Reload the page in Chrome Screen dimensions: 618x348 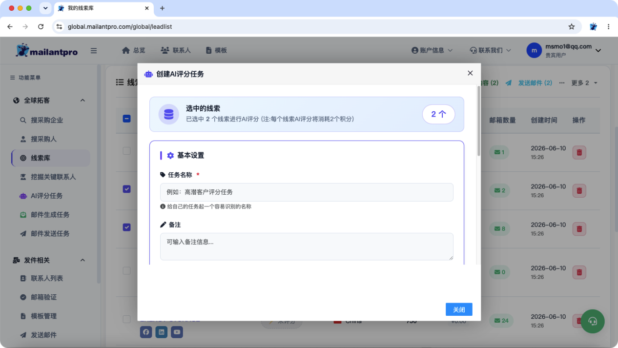41,27
